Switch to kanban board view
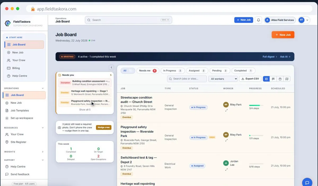 click(273, 79)
